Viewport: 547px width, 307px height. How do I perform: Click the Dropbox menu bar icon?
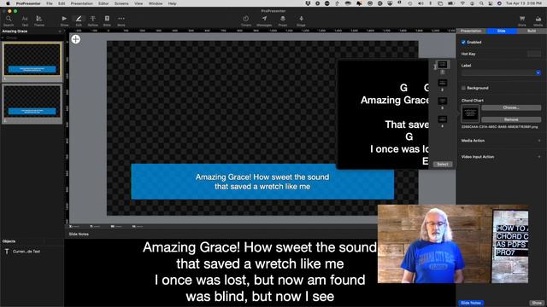pyautogui.click(x=308, y=3)
